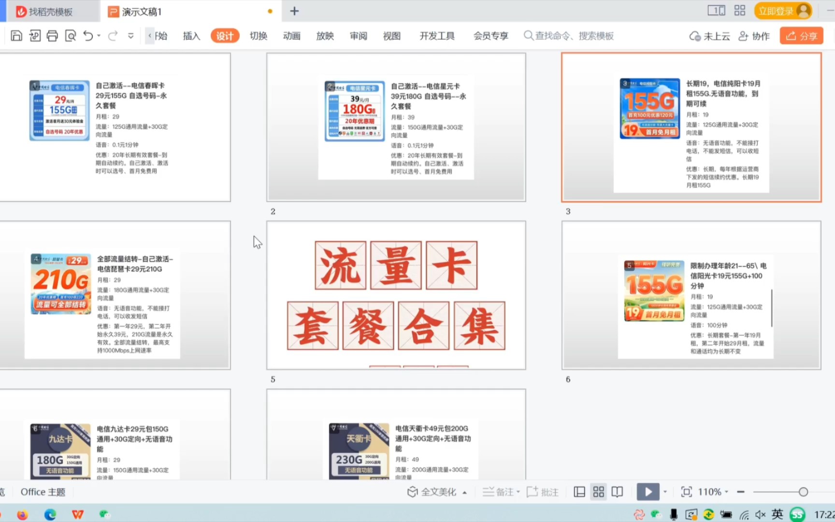The height and width of the screenshot is (522, 835).
Task: Expand the undo history dropdown arrow
Action: tap(99, 36)
